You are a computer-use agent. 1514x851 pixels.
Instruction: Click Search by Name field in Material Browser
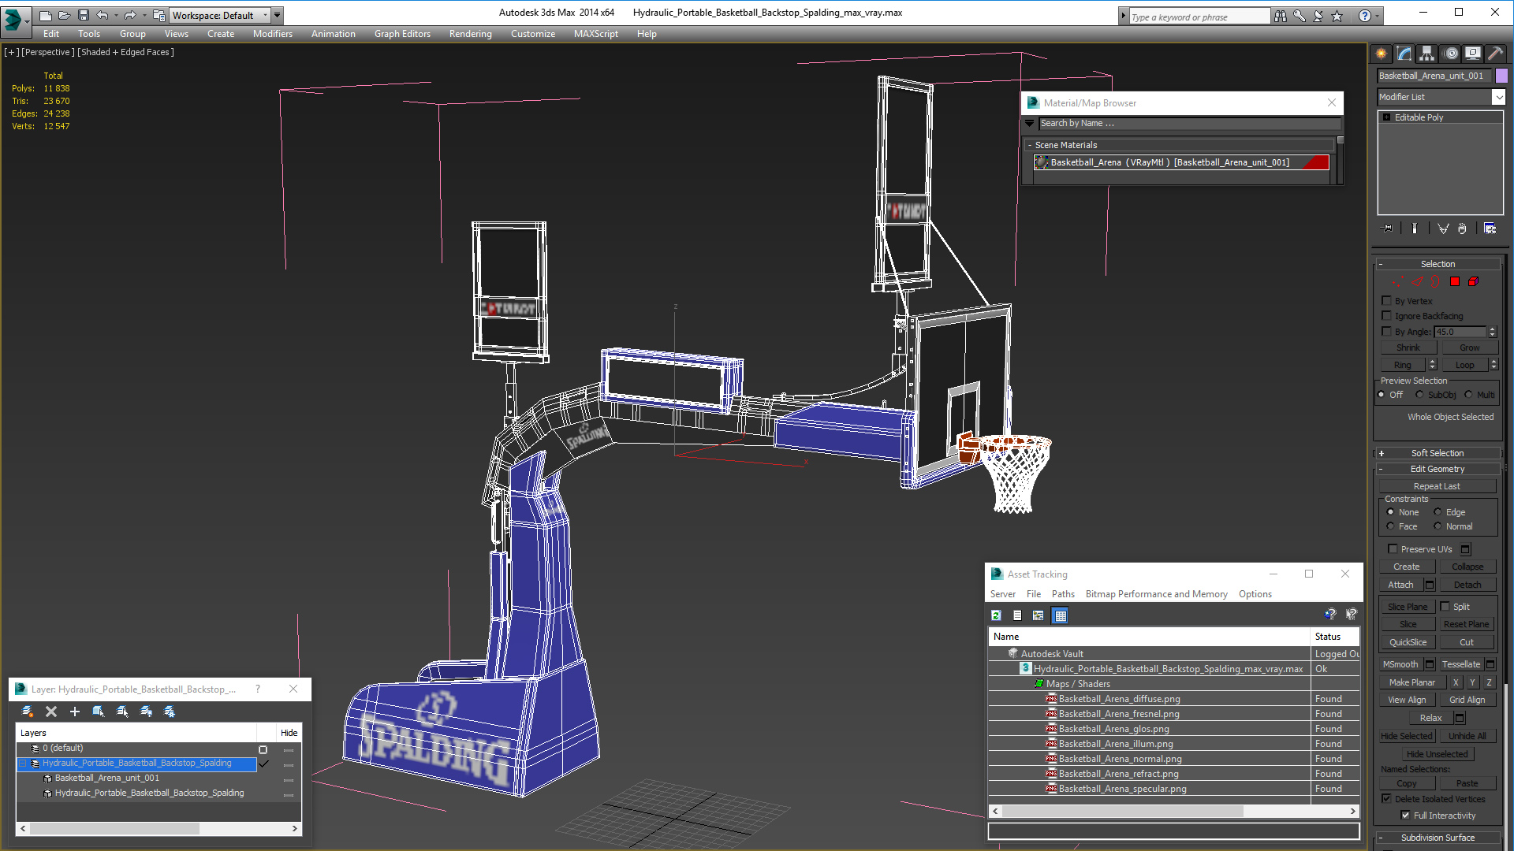(x=1189, y=124)
